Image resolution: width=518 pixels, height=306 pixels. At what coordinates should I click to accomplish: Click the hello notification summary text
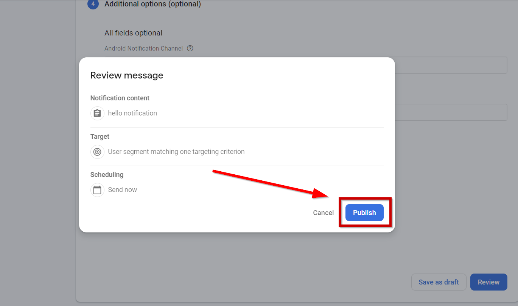pyautogui.click(x=132, y=113)
